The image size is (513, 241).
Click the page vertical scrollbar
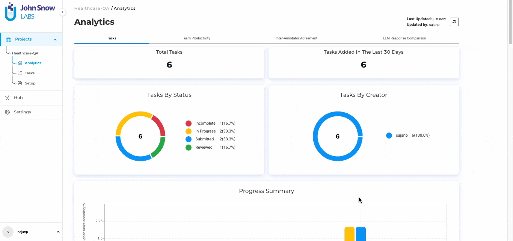tap(510, 23)
